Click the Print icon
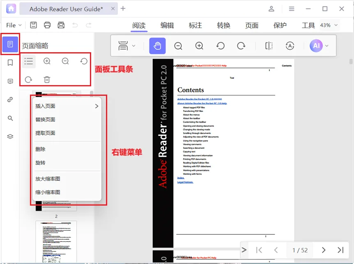This screenshot has width=354, height=264. click(47, 25)
